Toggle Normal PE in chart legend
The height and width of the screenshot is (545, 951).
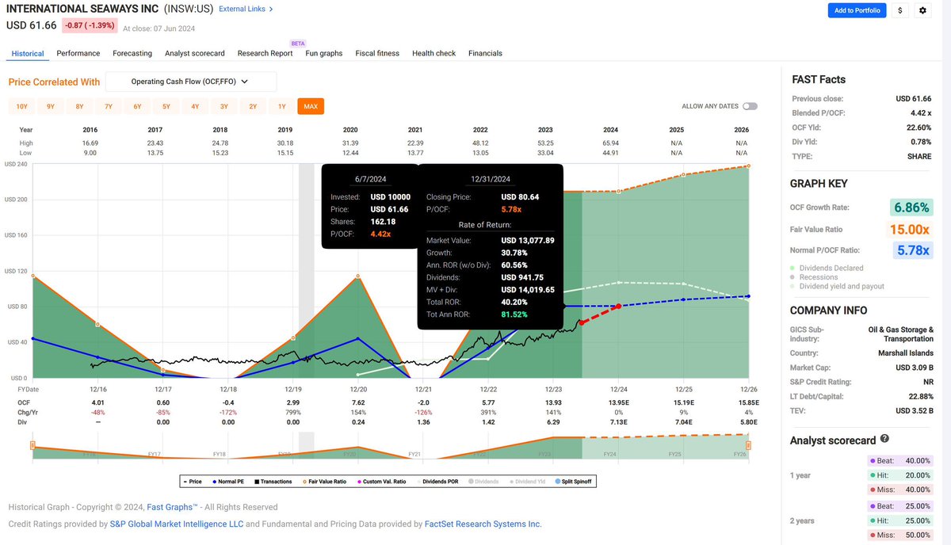coord(230,481)
